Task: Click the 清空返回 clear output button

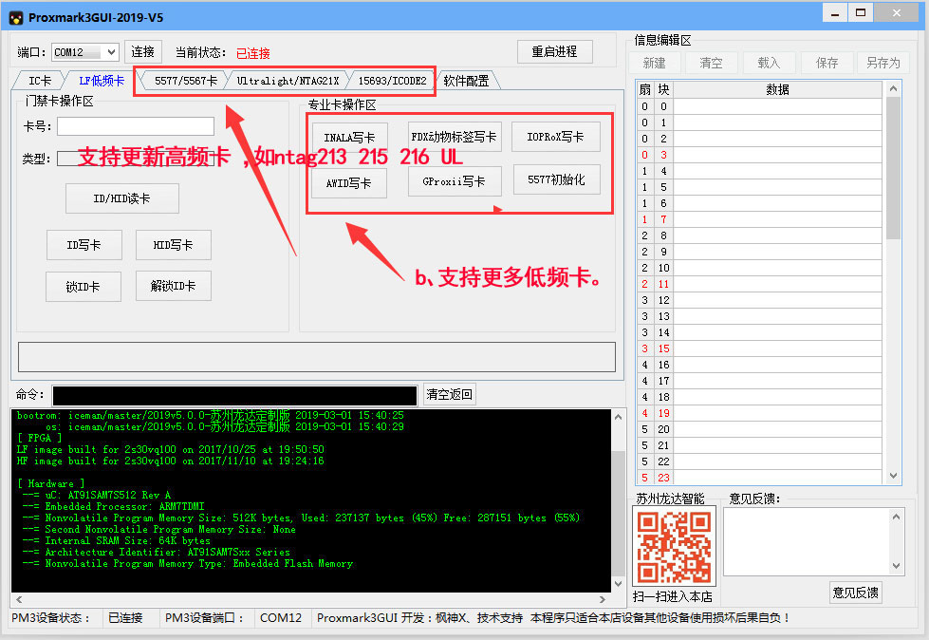Action: click(448, 395)
